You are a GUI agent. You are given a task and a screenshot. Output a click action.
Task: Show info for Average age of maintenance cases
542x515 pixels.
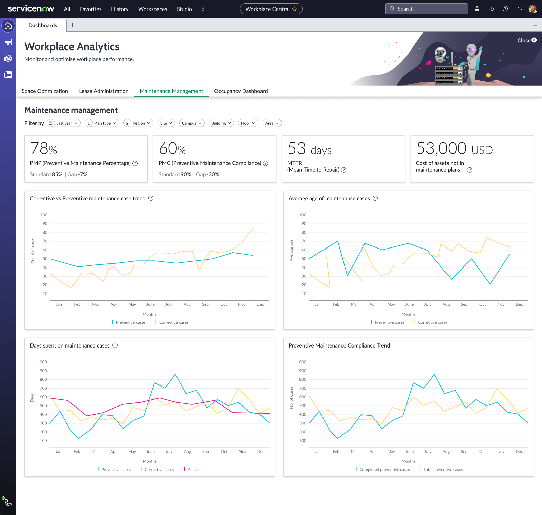pos(375,198)
